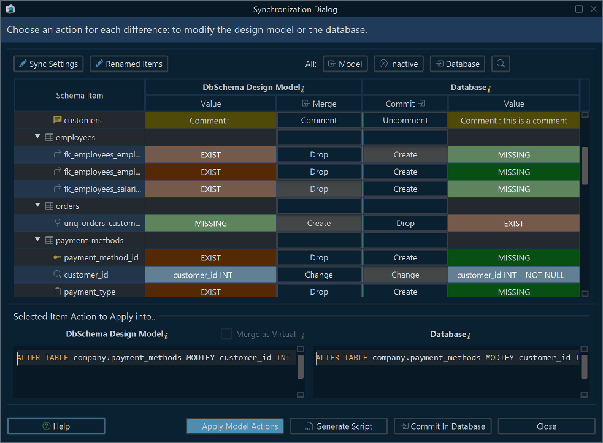Click the payment_method_id key icon

tap(57, 257)
